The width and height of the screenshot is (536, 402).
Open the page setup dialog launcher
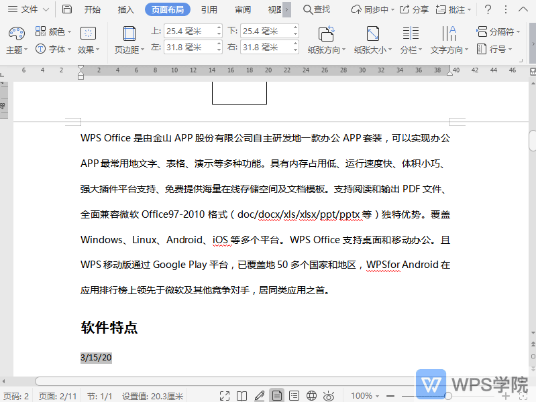click(x=521, y=60)
